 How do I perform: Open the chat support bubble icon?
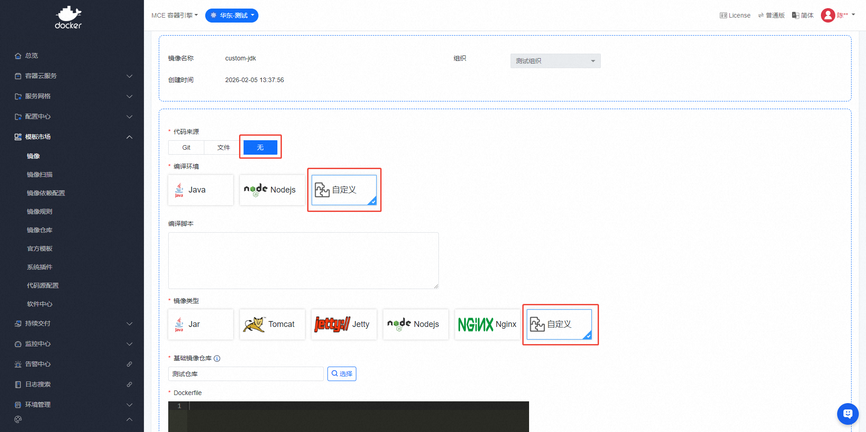pyautogui.click(x=848, y=414)
